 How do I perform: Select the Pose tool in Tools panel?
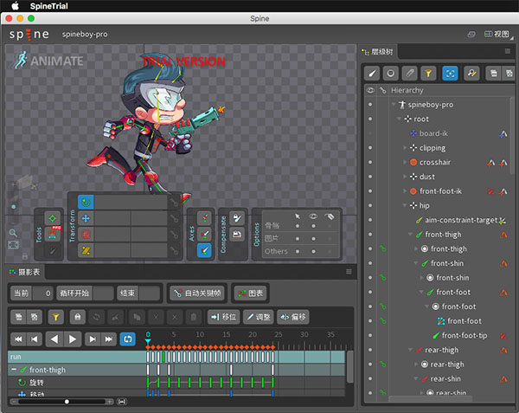pos(53,218)
